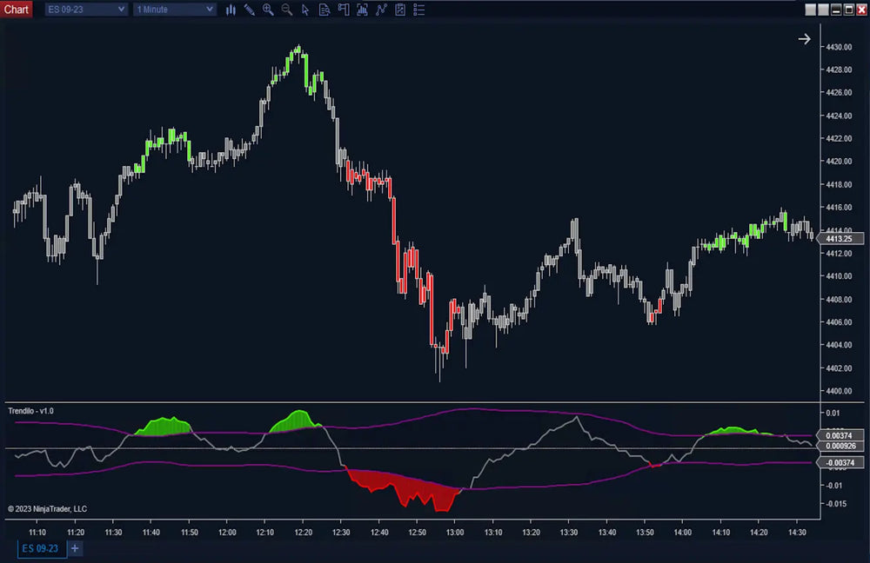The width and height of the screenshot is (870, 563).
Task: Add a new tab with plus button
Action: pos(75,548)
